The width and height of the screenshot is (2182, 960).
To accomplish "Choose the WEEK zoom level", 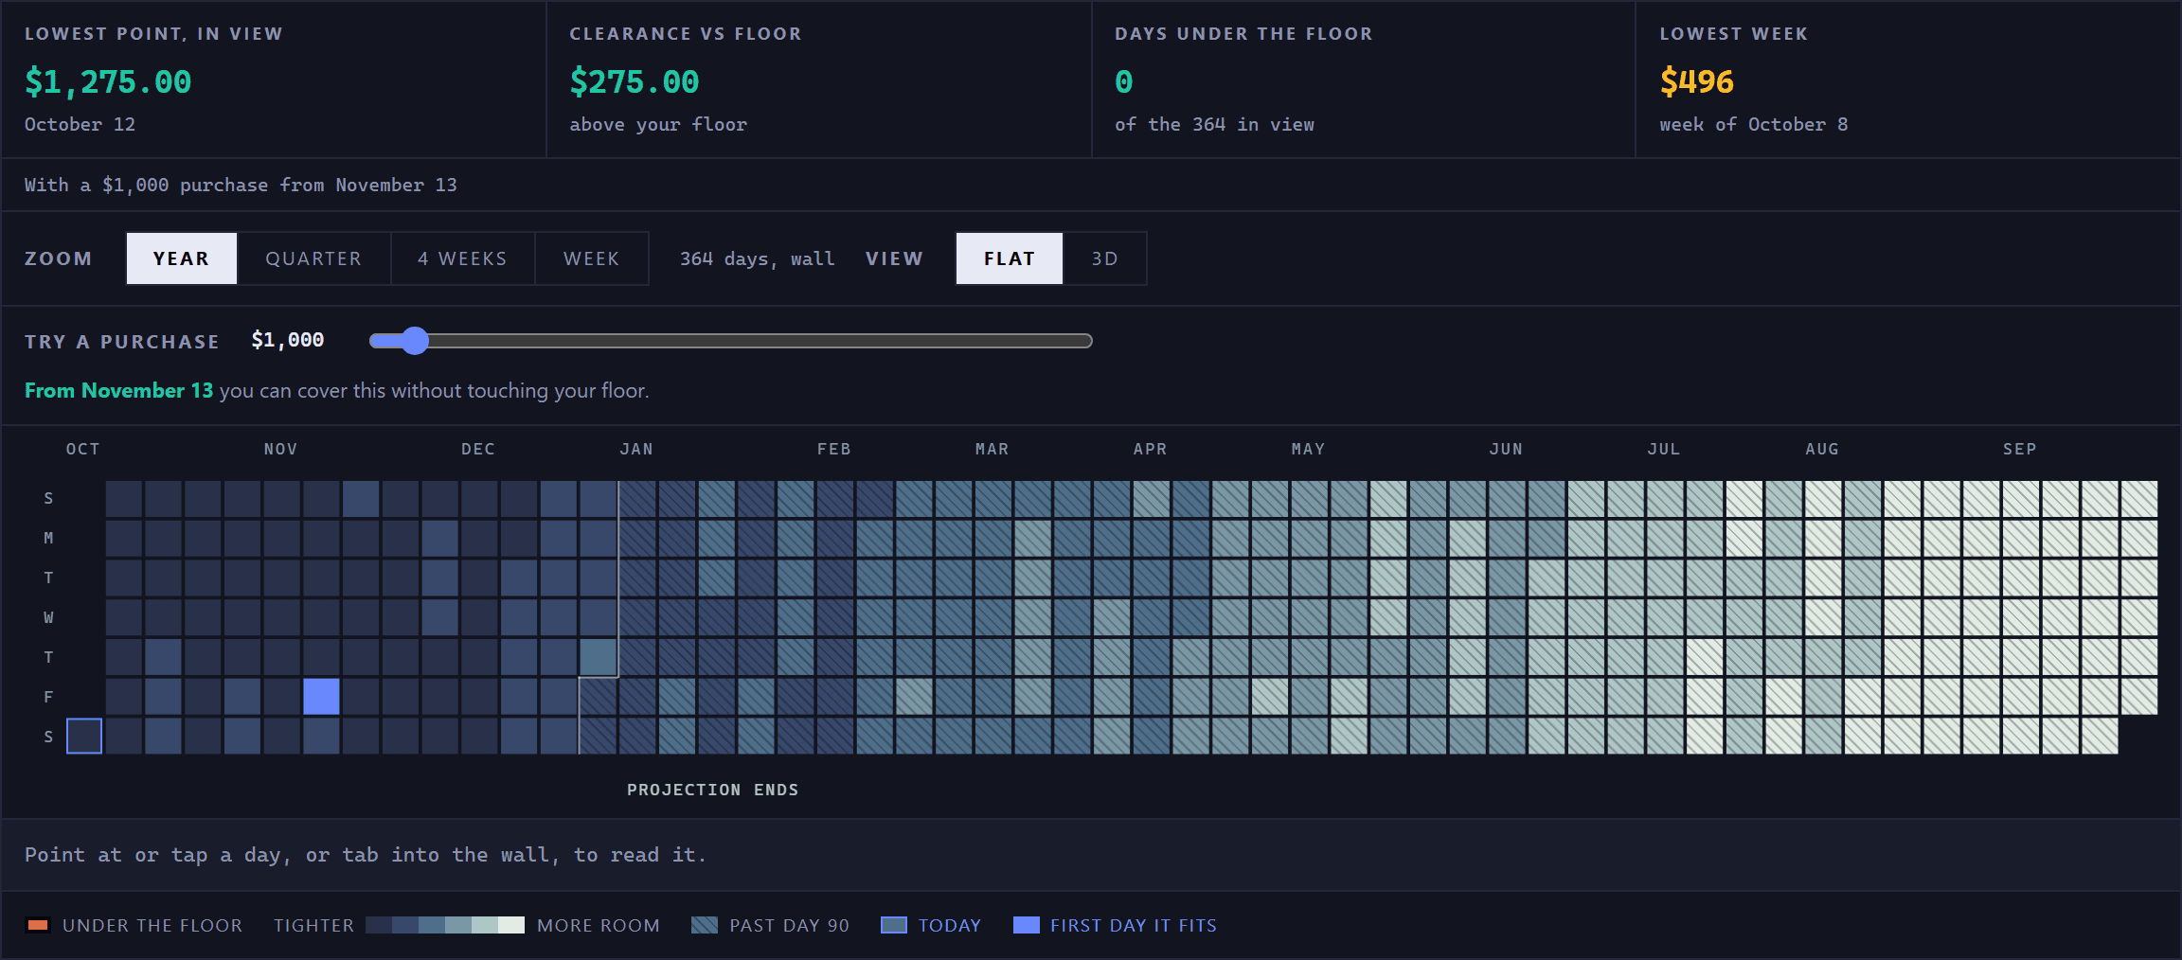I will coord(591,258).
